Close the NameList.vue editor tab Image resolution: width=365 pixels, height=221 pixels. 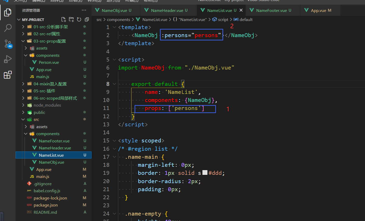tap(241, 10)
